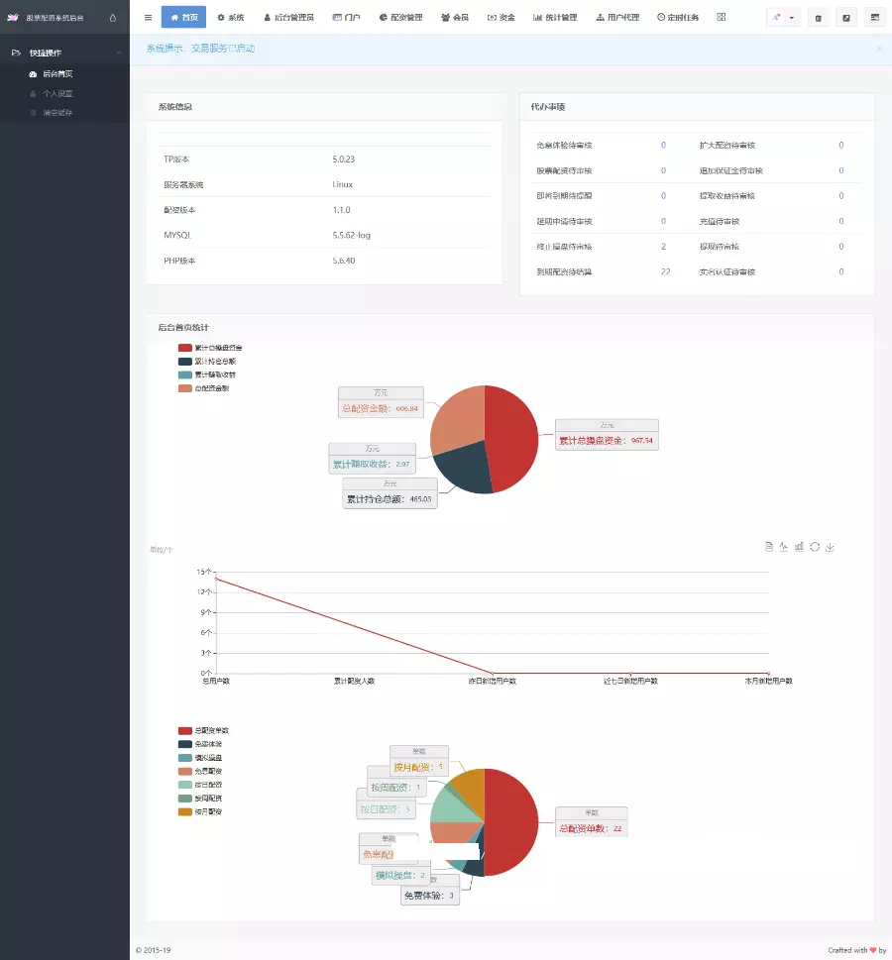Switch chart to line type icon

783,546
